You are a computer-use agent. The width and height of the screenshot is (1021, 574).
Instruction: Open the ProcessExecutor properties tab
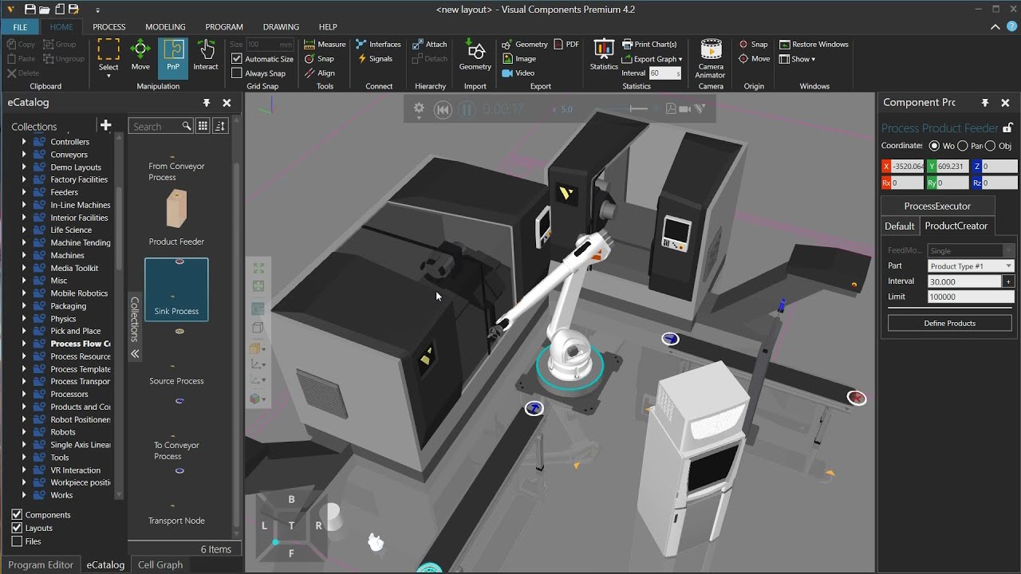[937, 206]
